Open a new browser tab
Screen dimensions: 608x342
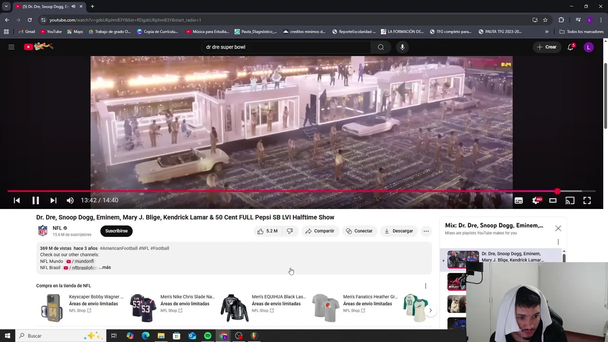point(92,7)
